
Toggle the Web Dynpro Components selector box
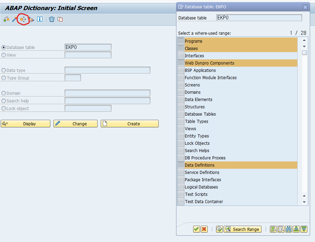(x=181, y=63)
